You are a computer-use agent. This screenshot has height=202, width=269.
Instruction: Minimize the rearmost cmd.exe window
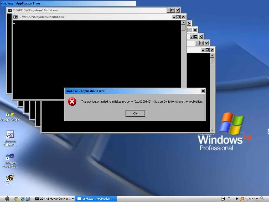click(168, 11)
